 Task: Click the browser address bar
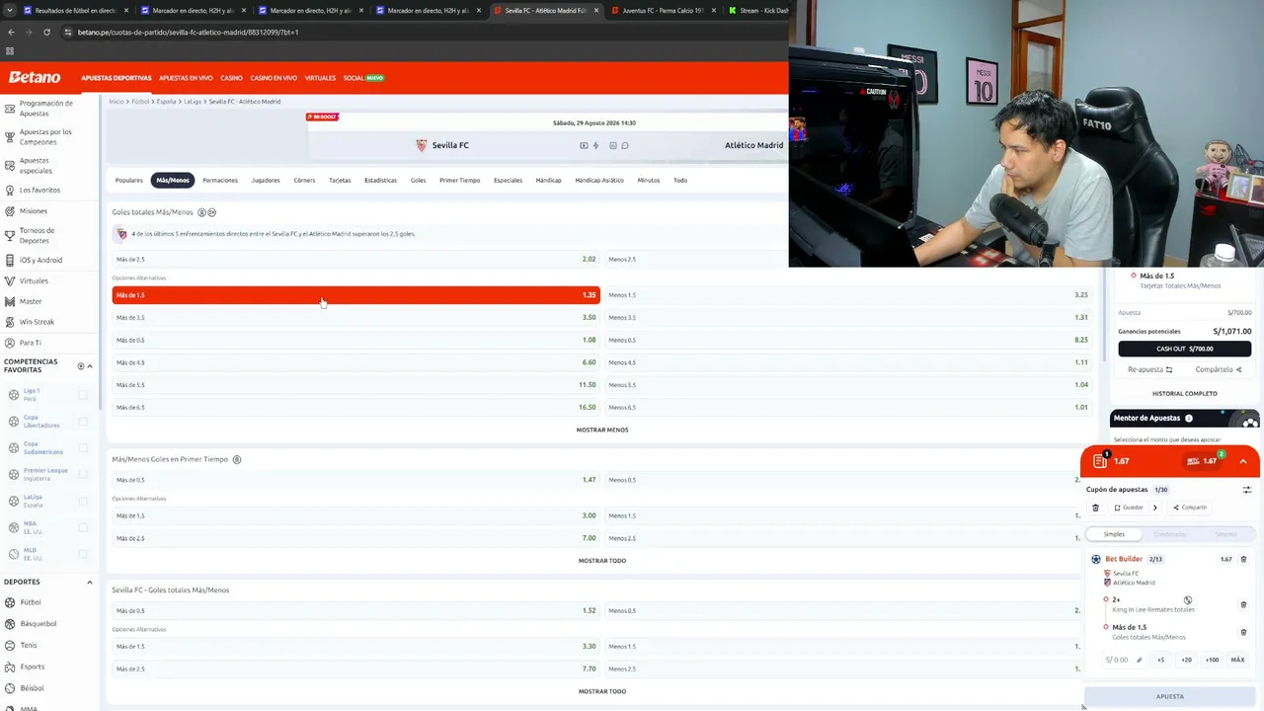pos(425,32)
